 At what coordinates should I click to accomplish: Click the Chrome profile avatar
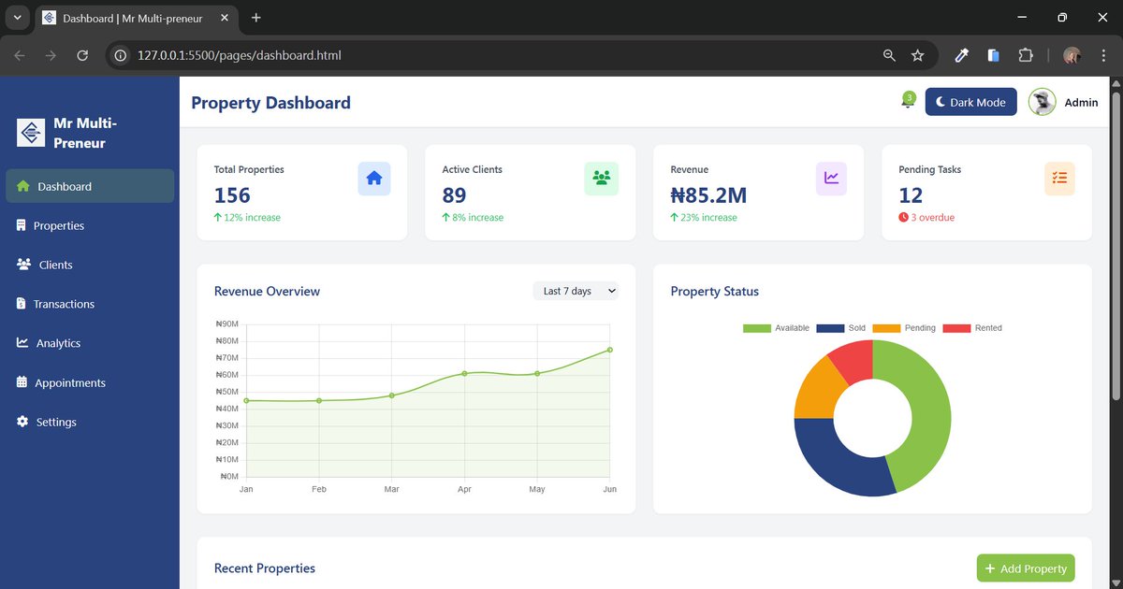coord(1072,55)
